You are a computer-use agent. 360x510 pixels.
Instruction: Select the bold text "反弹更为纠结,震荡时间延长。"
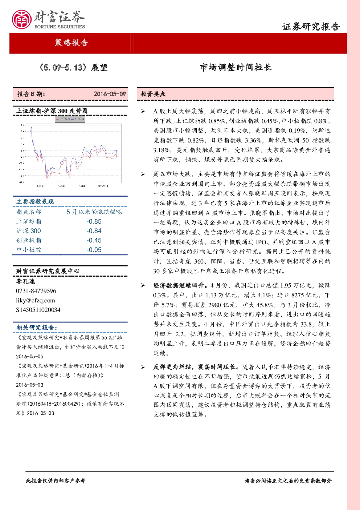[196, 367]
